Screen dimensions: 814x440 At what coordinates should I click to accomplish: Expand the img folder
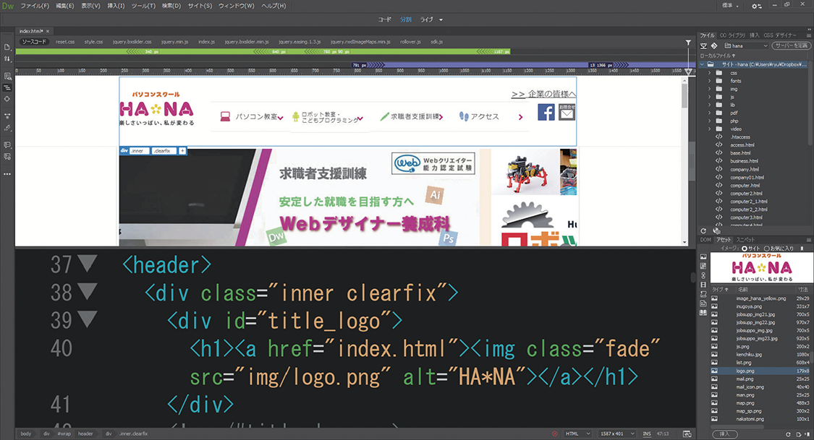[710, 89]
